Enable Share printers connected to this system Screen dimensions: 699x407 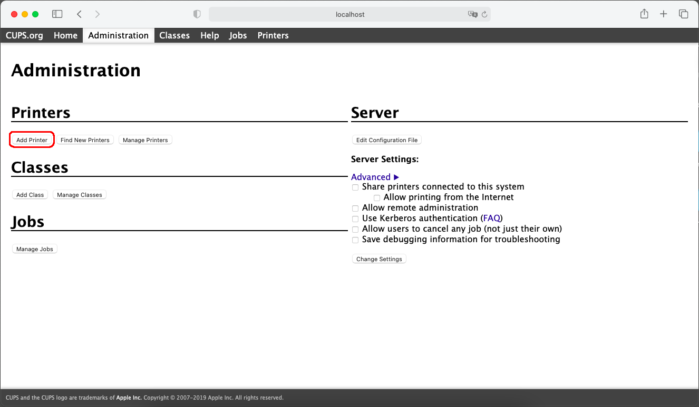[355, 187]
